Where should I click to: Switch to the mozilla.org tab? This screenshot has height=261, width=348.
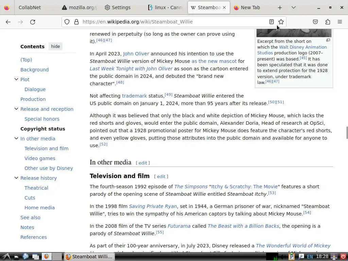(x=80, y=7)
